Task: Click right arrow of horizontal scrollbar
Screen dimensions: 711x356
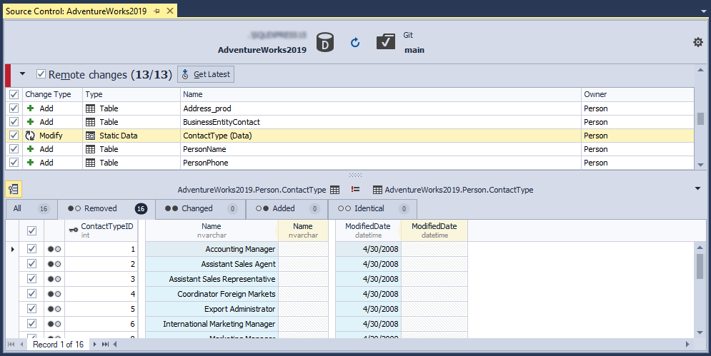Action: point(687,344)
